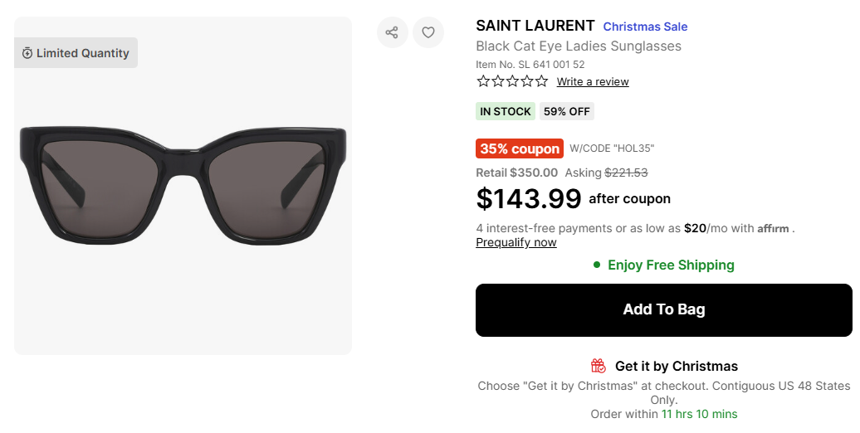
Task: Click the Limited Quantity timer icon
Action: tap(27, 53)
